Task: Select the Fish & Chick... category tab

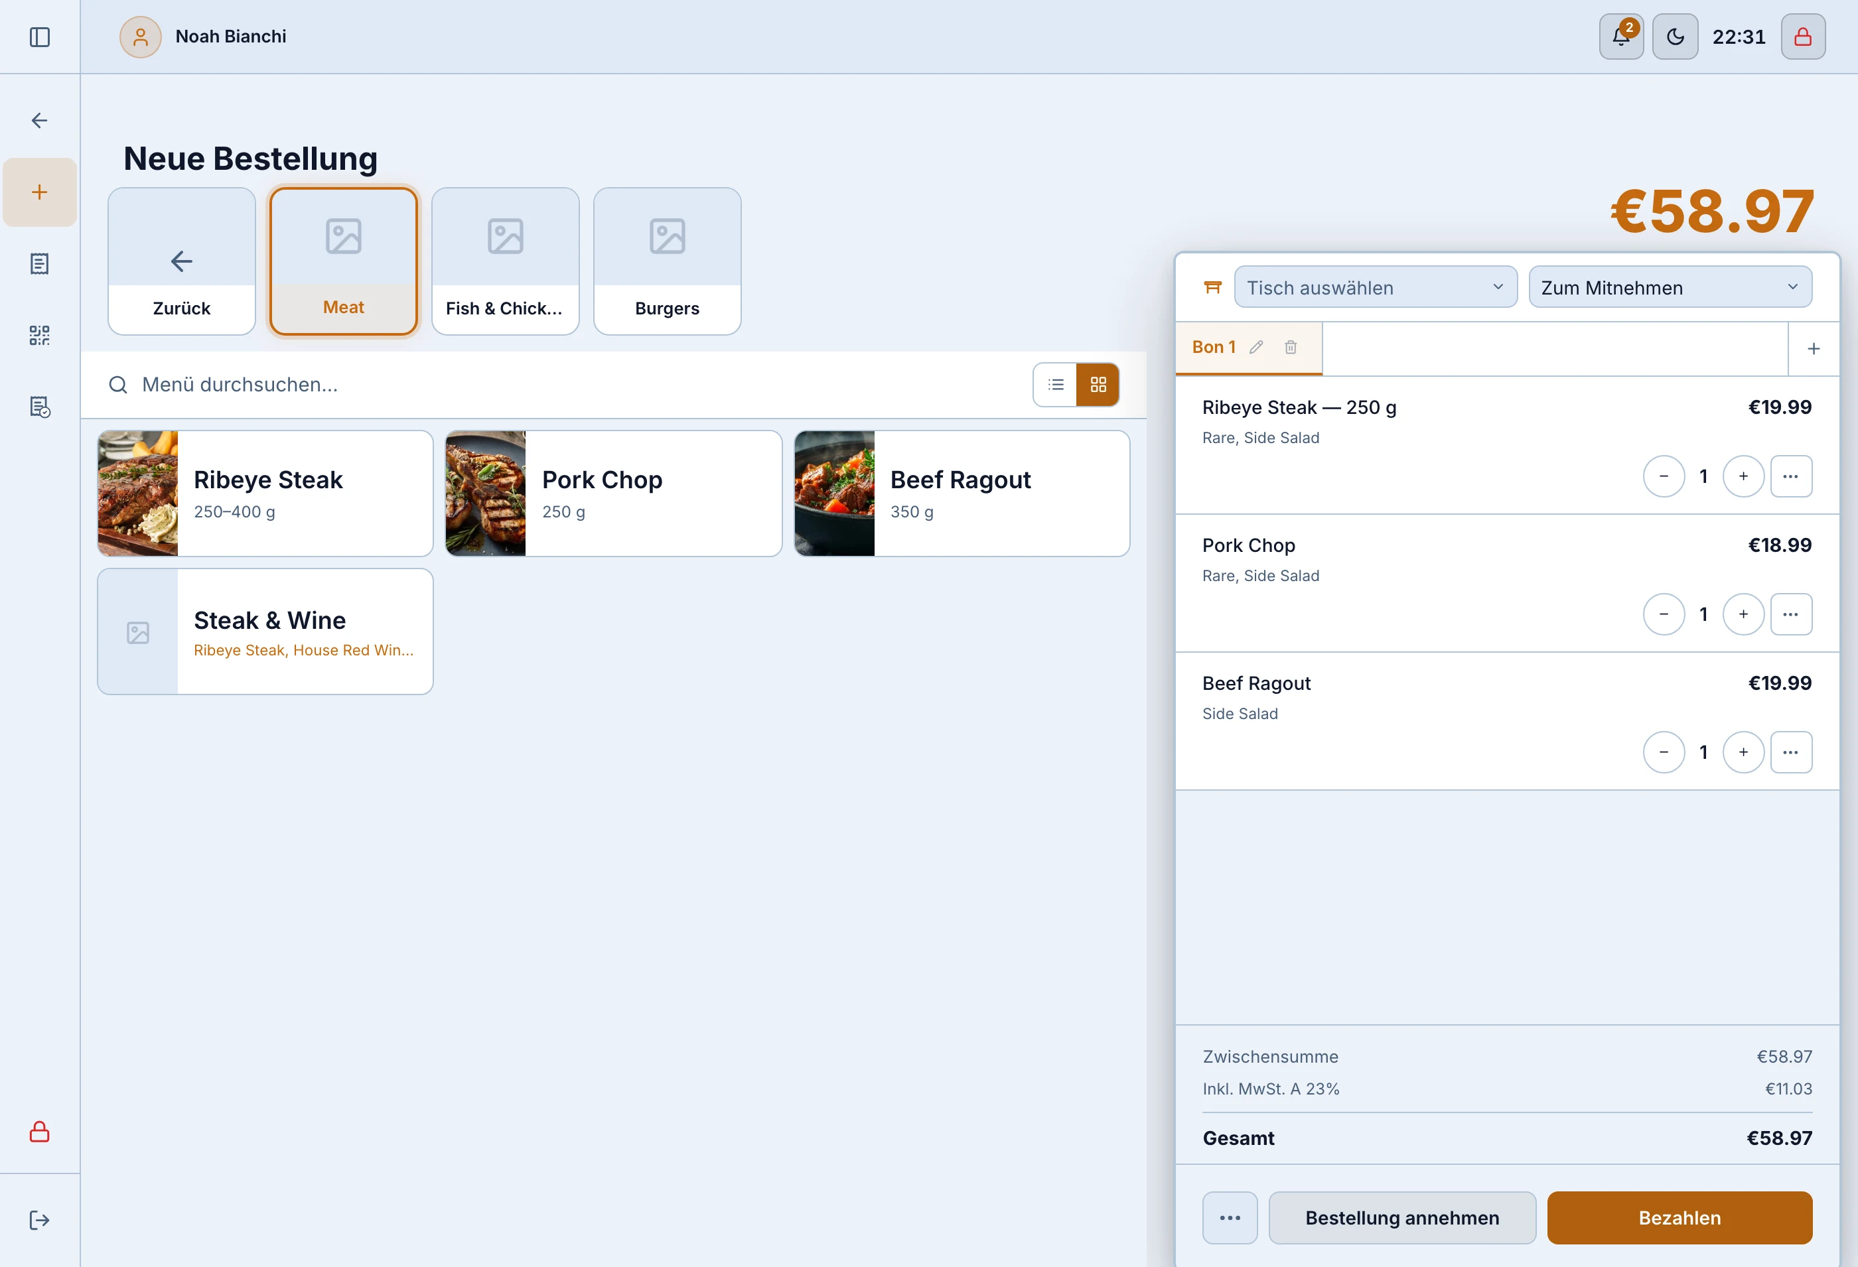Action: click(505, 261)
